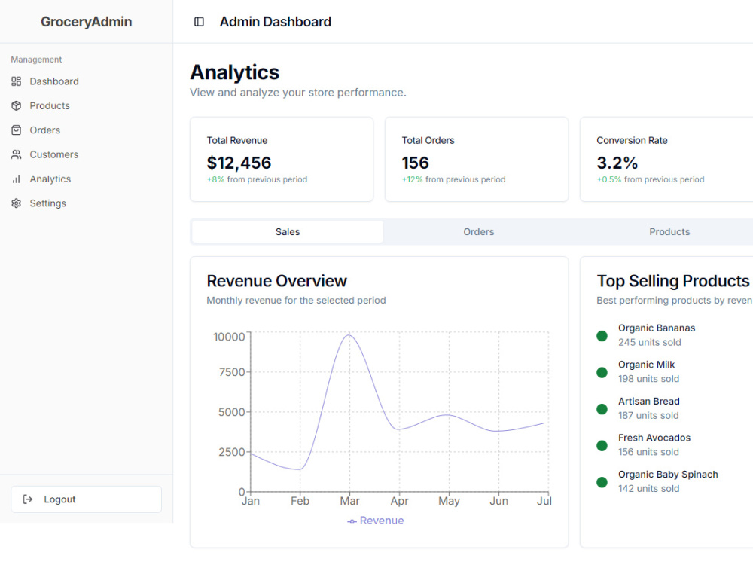Click the Total Orders card
753x565 pixels.
coord(477,160)
